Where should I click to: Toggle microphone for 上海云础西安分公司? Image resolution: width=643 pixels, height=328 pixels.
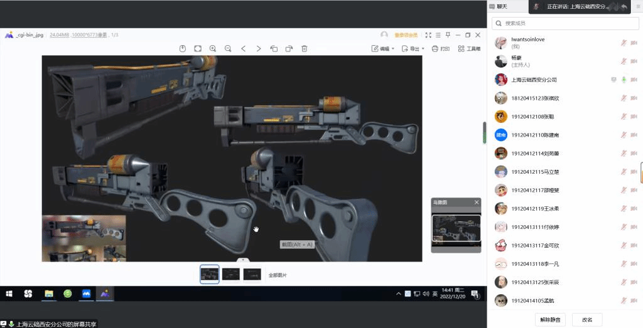click(624, 80)
